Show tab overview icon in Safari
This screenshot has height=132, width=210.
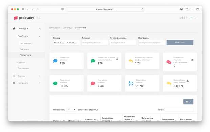tap(198, 9)
